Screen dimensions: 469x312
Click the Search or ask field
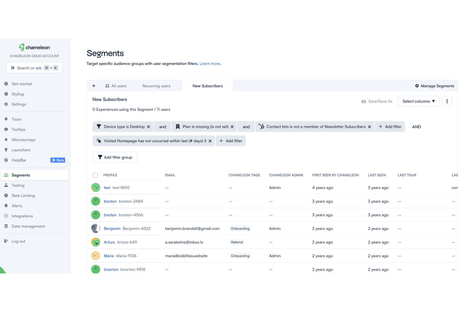pyautogui.click(x=35, y=68)
